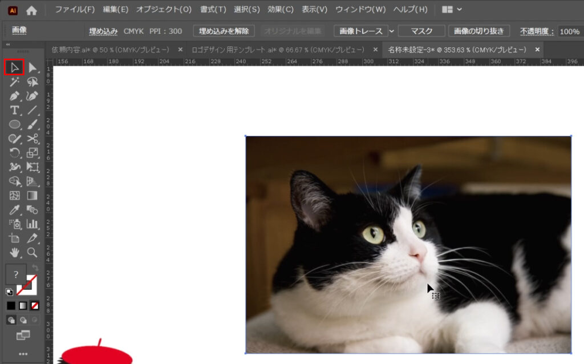Select the Magic Wand tool

[x=14, y=82]
